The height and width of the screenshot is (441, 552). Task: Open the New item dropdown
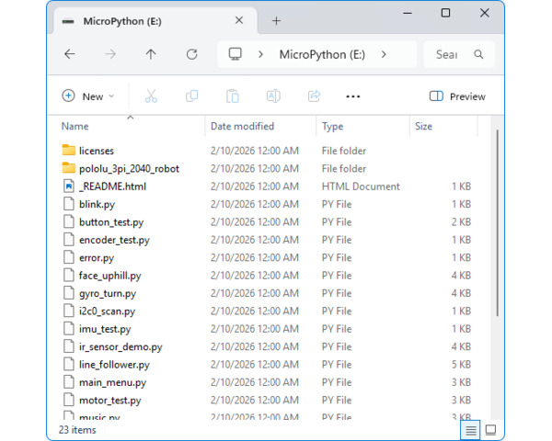pyautogui.click(x=88, y=96)
